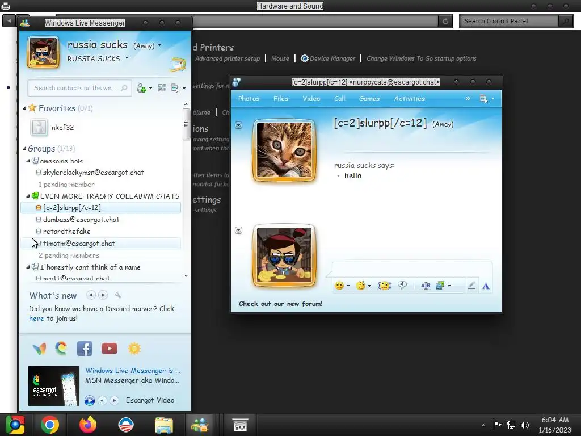
Task: Open RUSSIA SUCKS personal message dropdown
Action: tap(127, 58)
